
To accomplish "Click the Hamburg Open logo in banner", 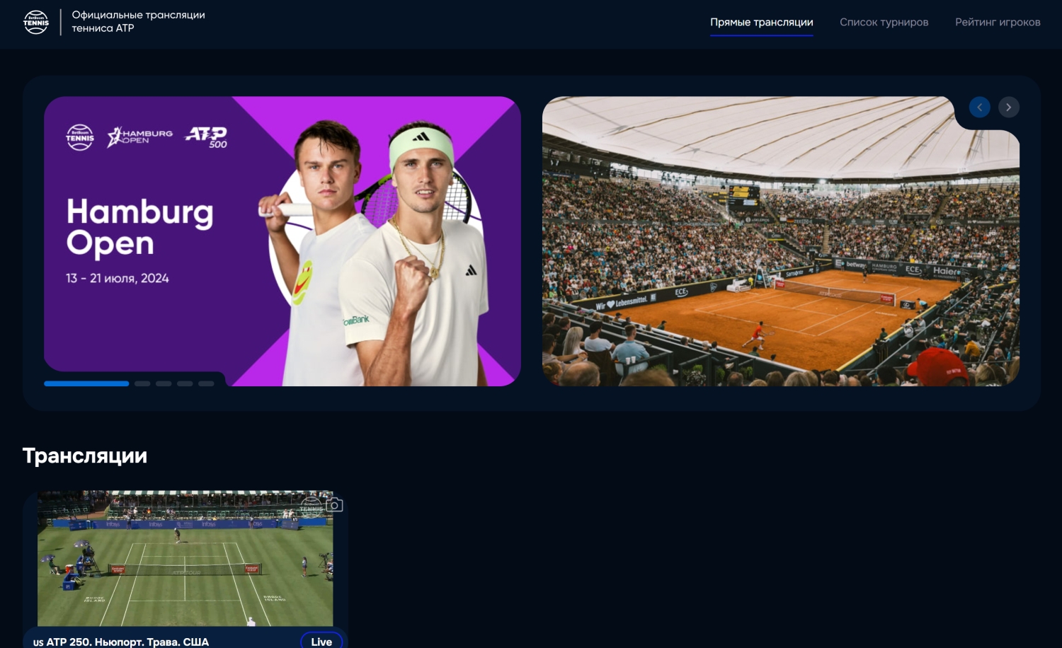I will click(140, 137).
